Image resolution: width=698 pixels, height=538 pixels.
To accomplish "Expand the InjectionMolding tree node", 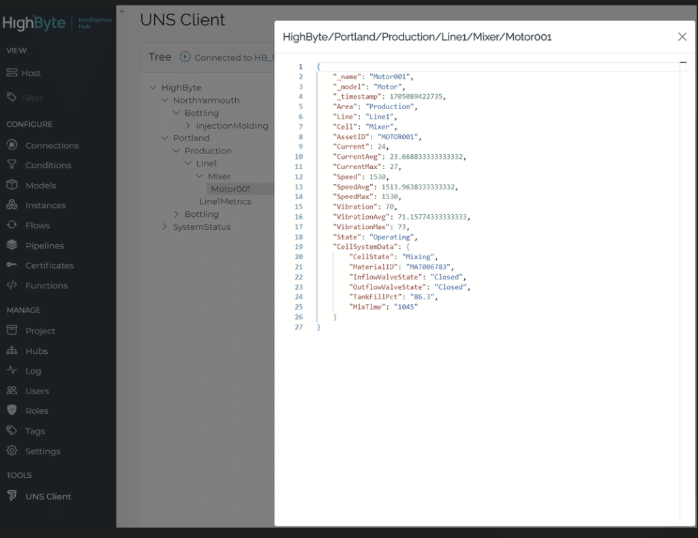I will pyautogui.click(x=188, y=125).
